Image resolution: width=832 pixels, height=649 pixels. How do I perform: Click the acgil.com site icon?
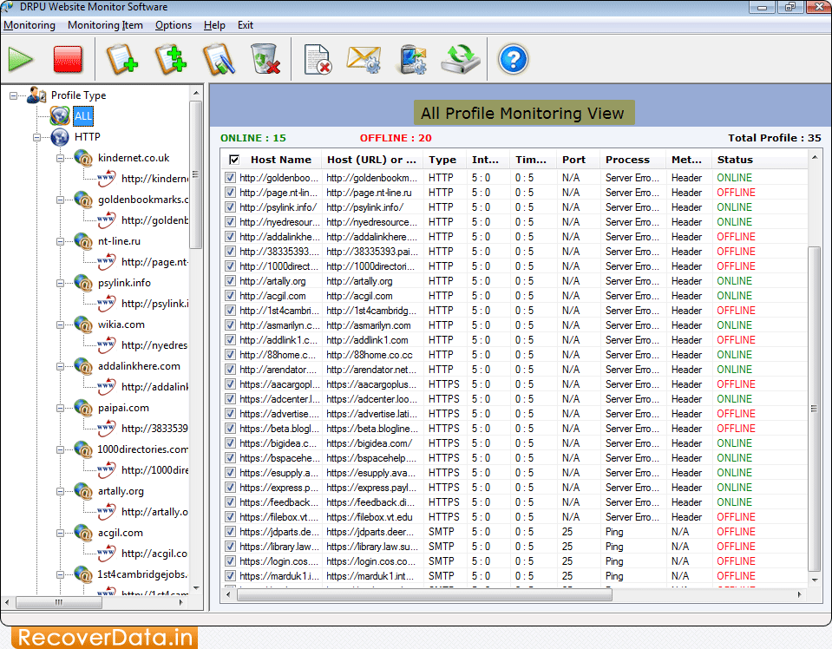pos(83,533)
